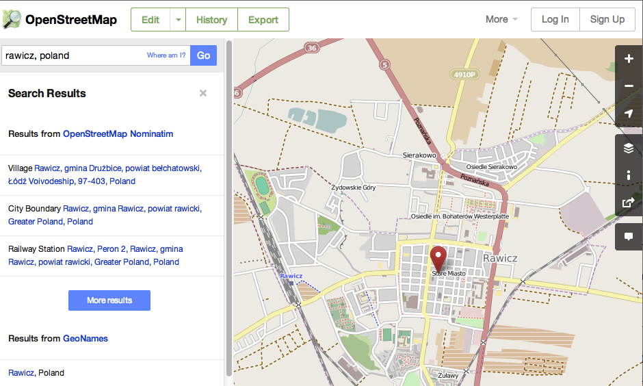Click Osiedle im. Bohaterów Westerplatte label
The height and width of the screenshot is (386, 643).
460,216
